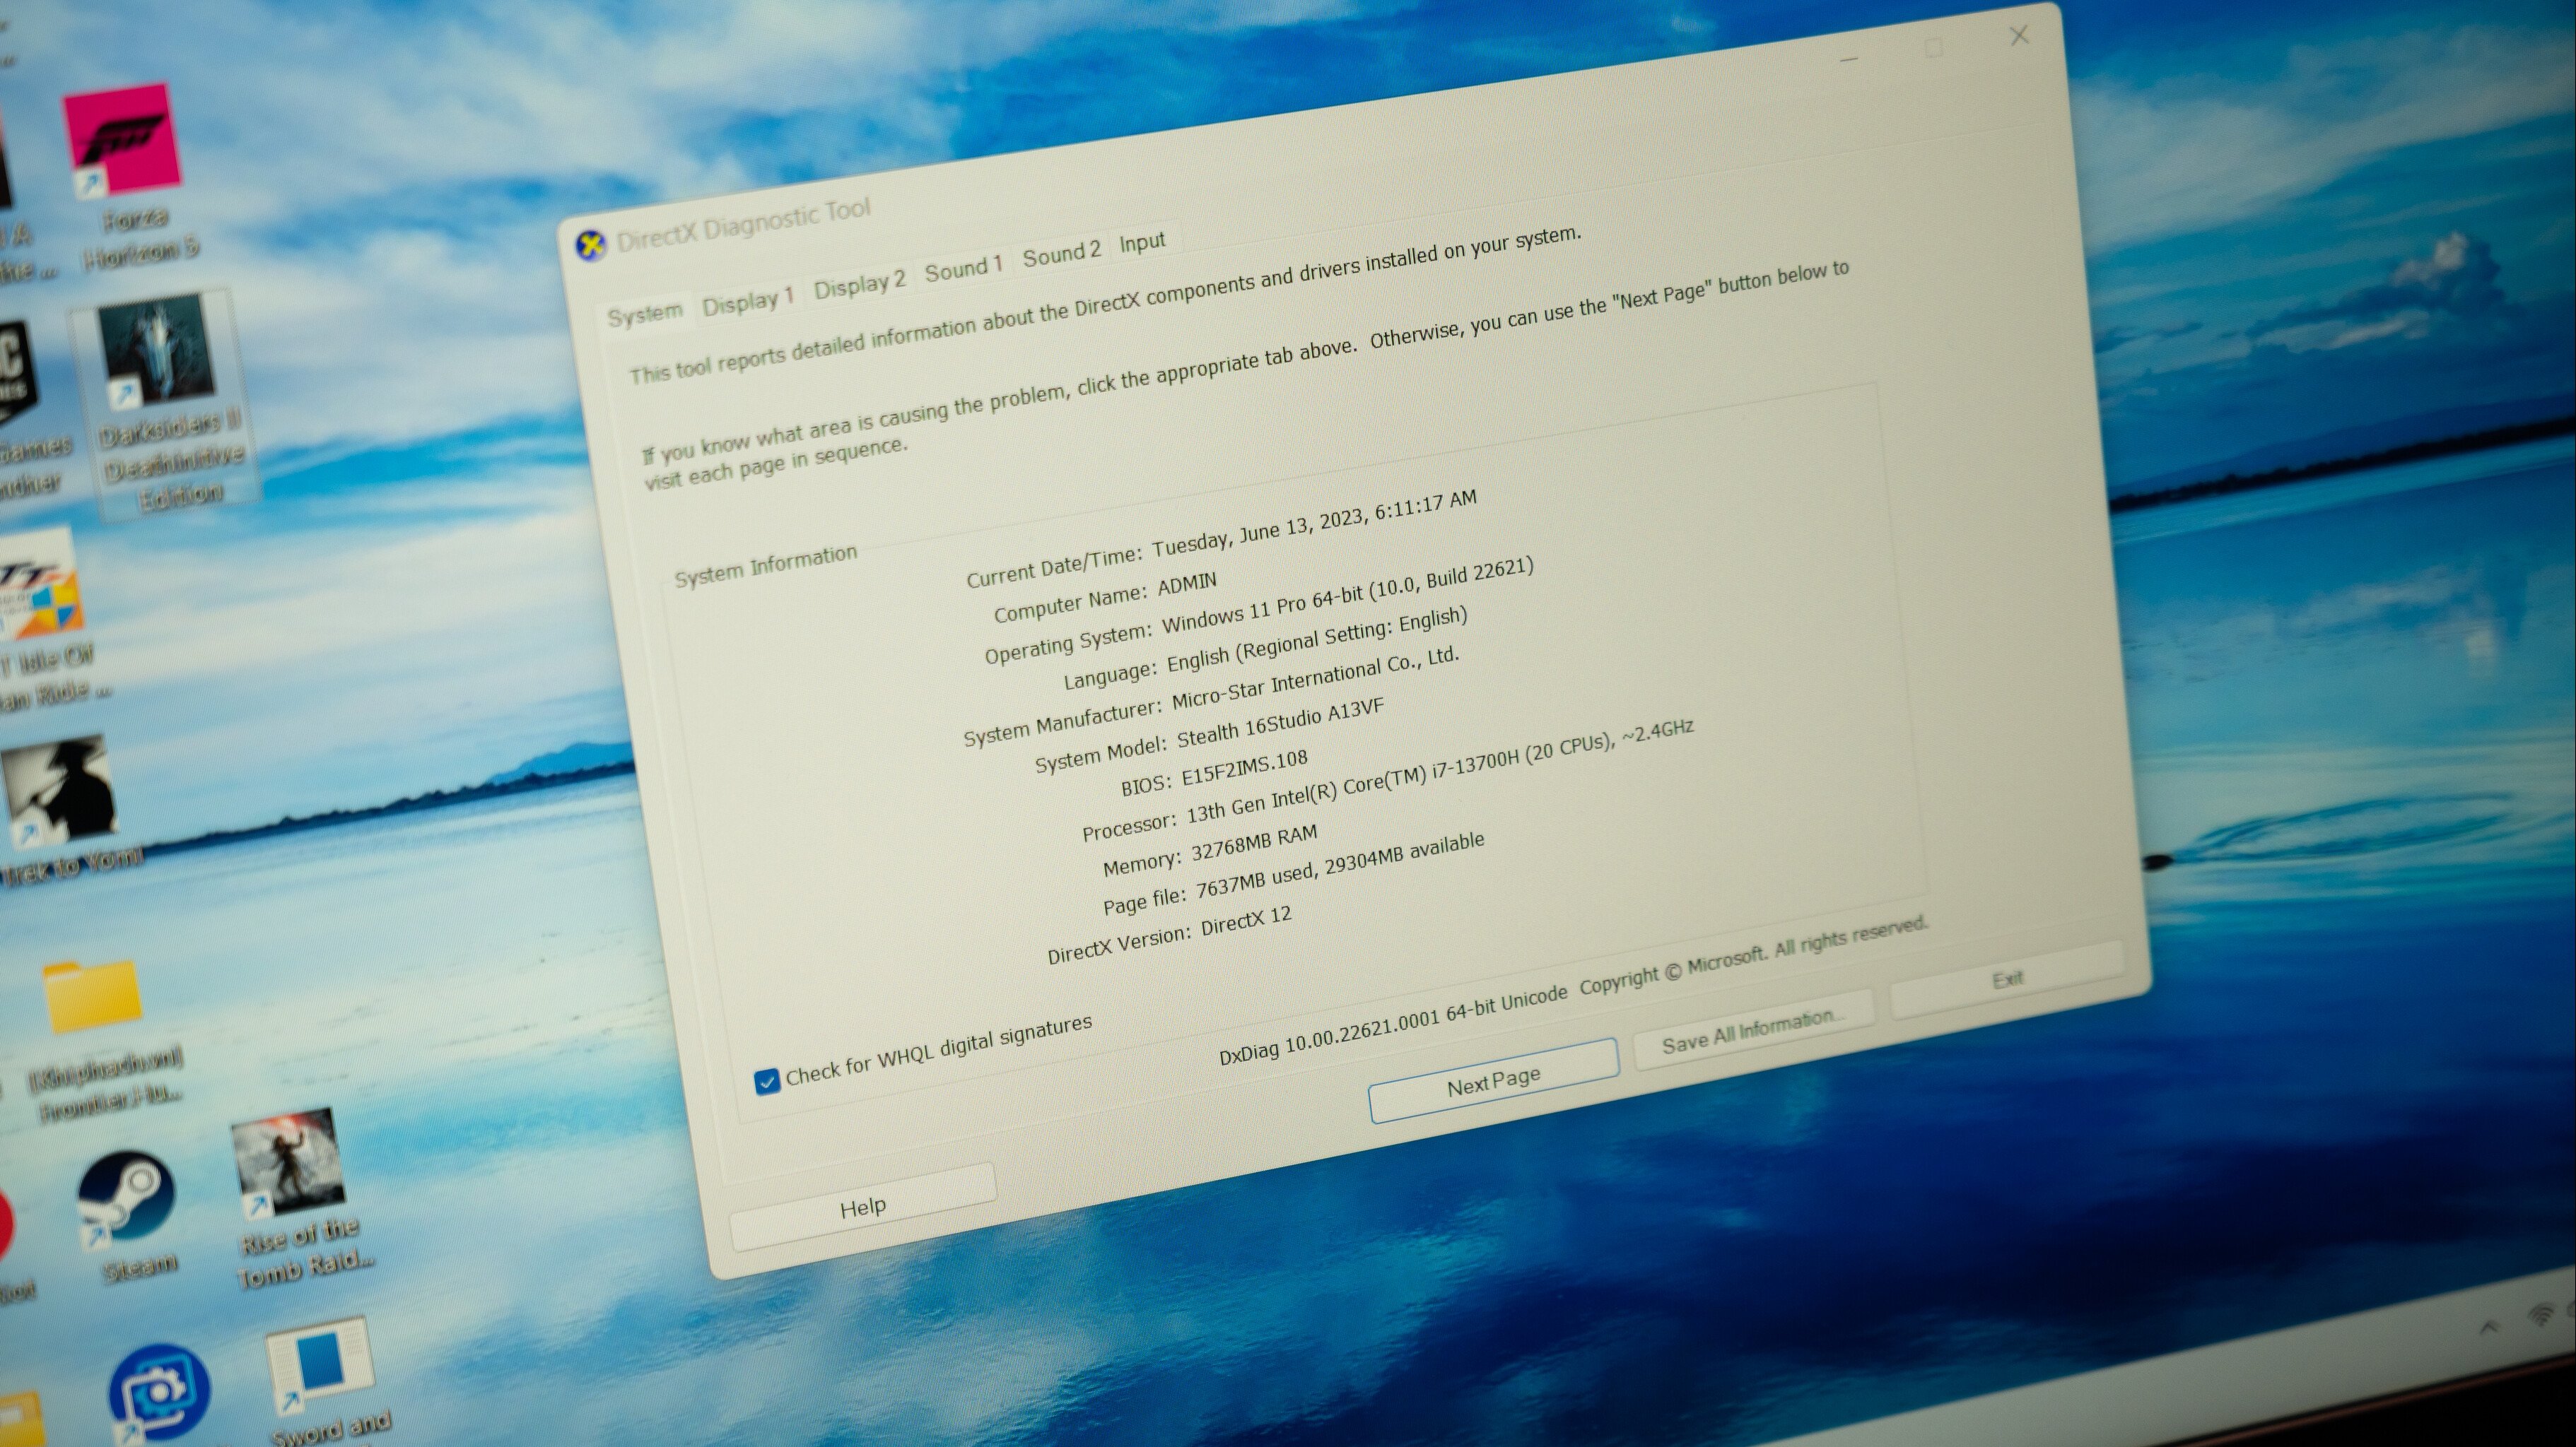Uncheck Check for WHQL digital signatures
Viewport: 2576px width, 1447px height.
click(766, 1081)
